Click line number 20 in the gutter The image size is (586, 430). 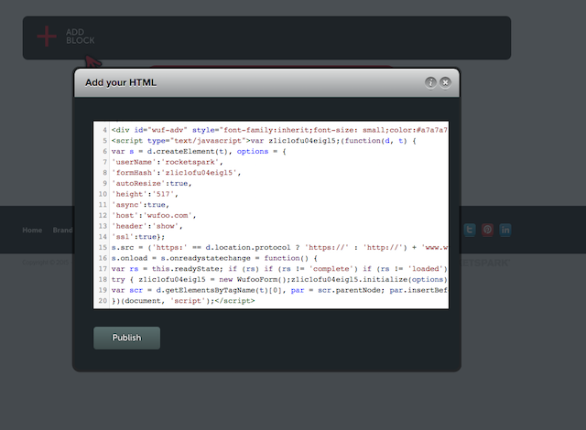point(103,301)
